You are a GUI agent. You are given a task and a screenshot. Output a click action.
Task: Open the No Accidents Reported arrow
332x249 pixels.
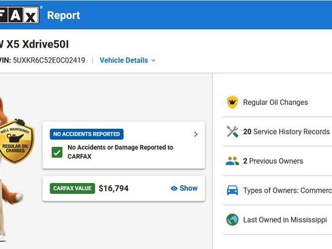(196, 134)
